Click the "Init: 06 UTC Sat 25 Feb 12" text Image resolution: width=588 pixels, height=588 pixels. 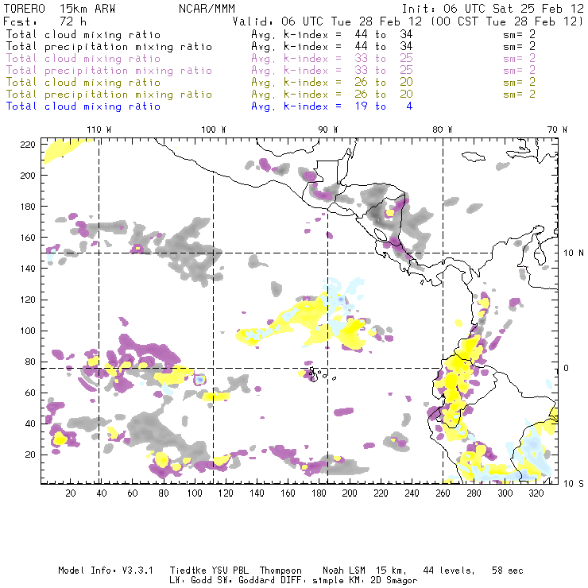493,9
